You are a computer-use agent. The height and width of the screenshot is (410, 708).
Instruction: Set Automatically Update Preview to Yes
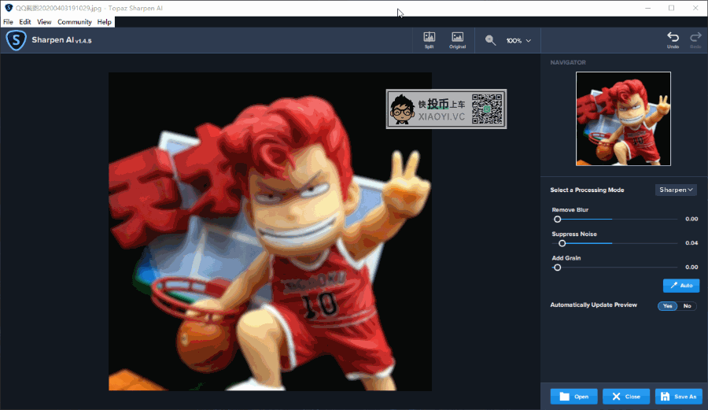tap(667, 305)
